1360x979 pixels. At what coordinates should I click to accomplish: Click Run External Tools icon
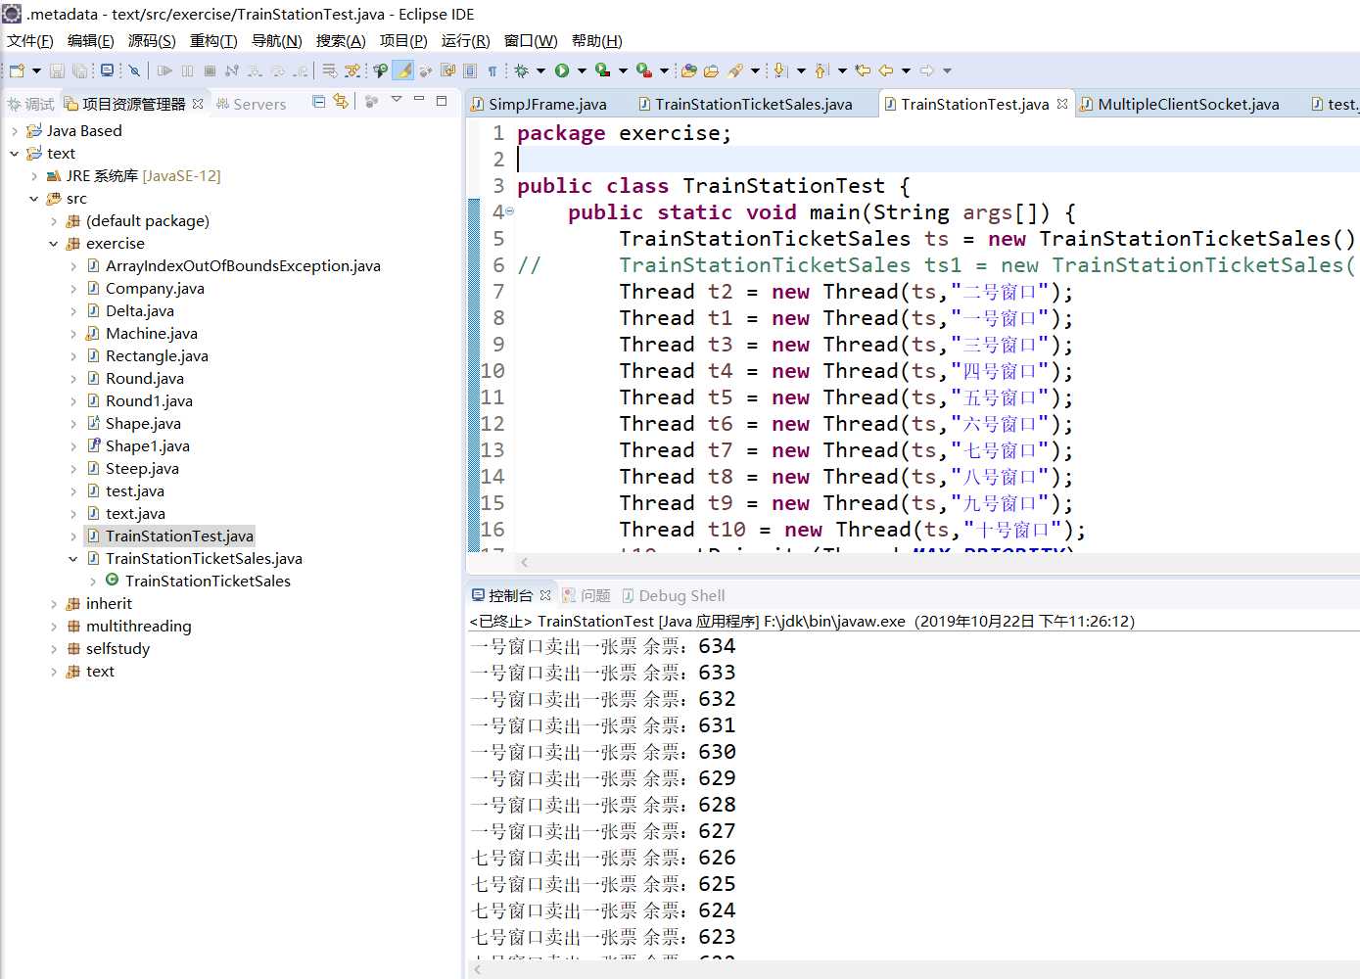[643, 70]
